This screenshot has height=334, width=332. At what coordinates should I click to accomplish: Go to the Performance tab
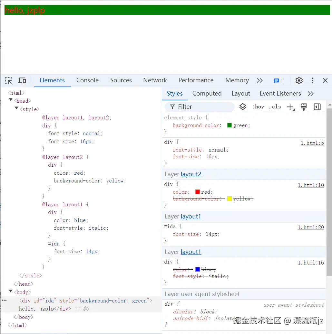[x=196, y=80]
